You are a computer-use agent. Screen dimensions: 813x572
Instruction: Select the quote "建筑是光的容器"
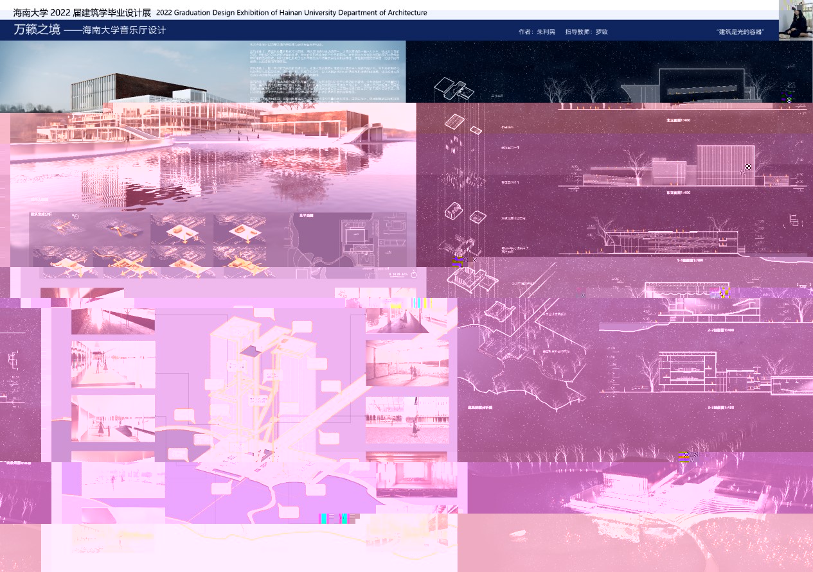point(739,31)
